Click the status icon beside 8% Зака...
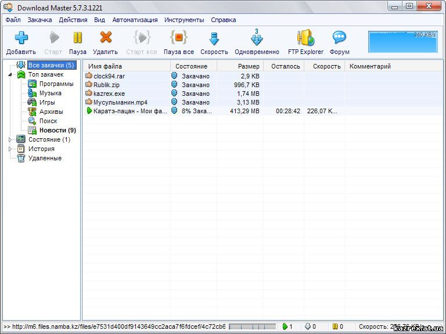446x334 pixels. (174, 111)
